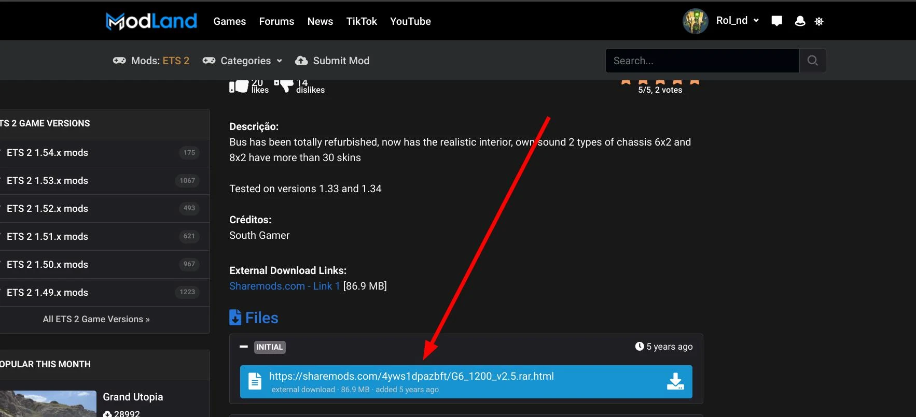Click the gamepad icon beside Mods: ETS 2
Viewport: 916px width, 417px height.
tap(119, 61)
